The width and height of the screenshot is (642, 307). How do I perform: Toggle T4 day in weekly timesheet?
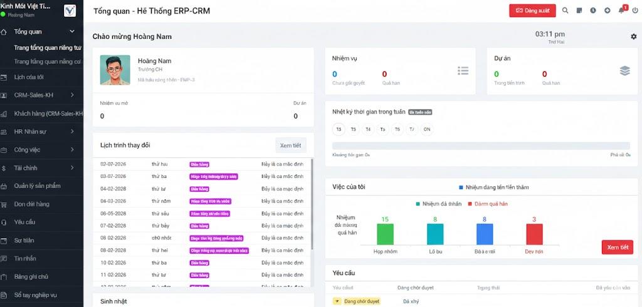click(368, 129)
